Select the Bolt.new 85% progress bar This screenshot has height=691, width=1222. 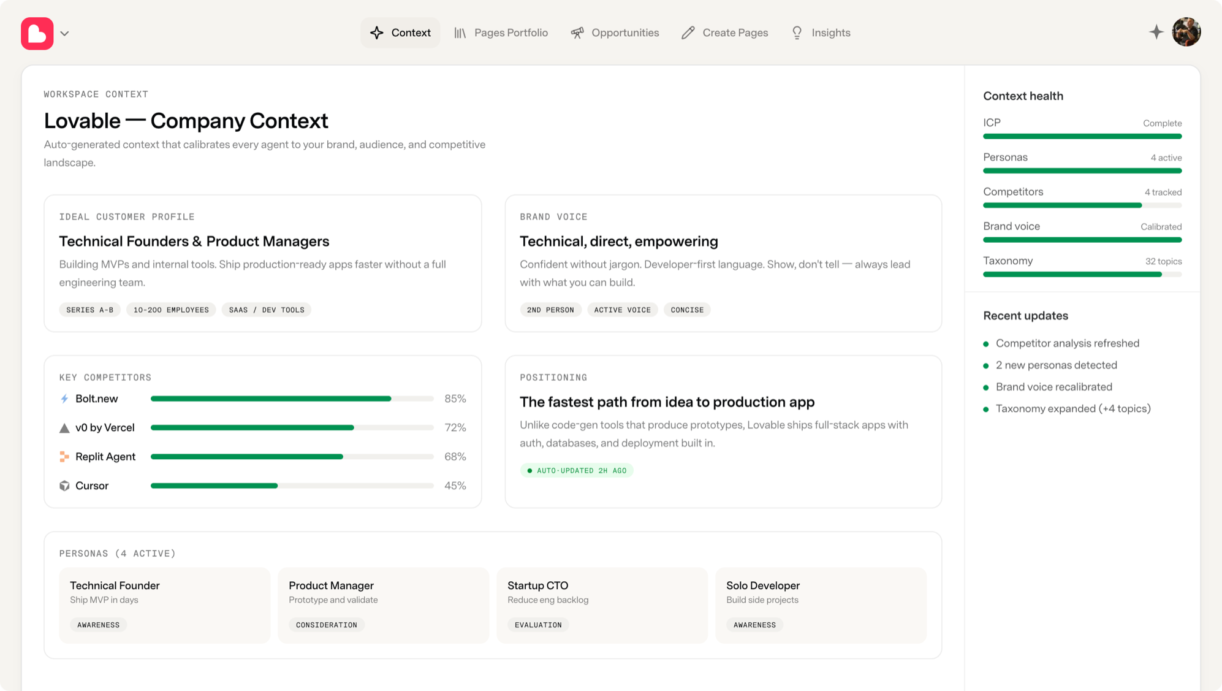pyautogui.click(x=292, y=399)
